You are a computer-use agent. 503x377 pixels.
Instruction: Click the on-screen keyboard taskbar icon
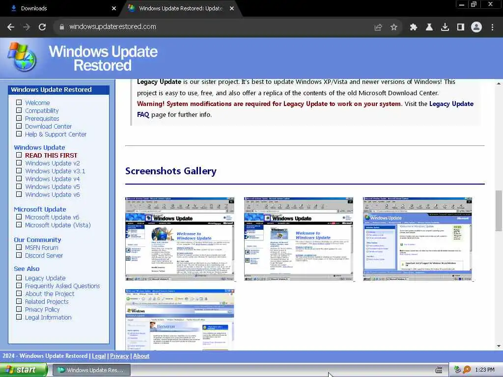pos(439,370)
